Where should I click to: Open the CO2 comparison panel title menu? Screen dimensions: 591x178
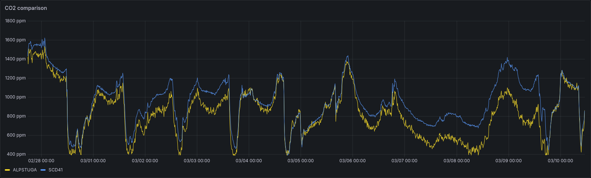coord(26,8)
